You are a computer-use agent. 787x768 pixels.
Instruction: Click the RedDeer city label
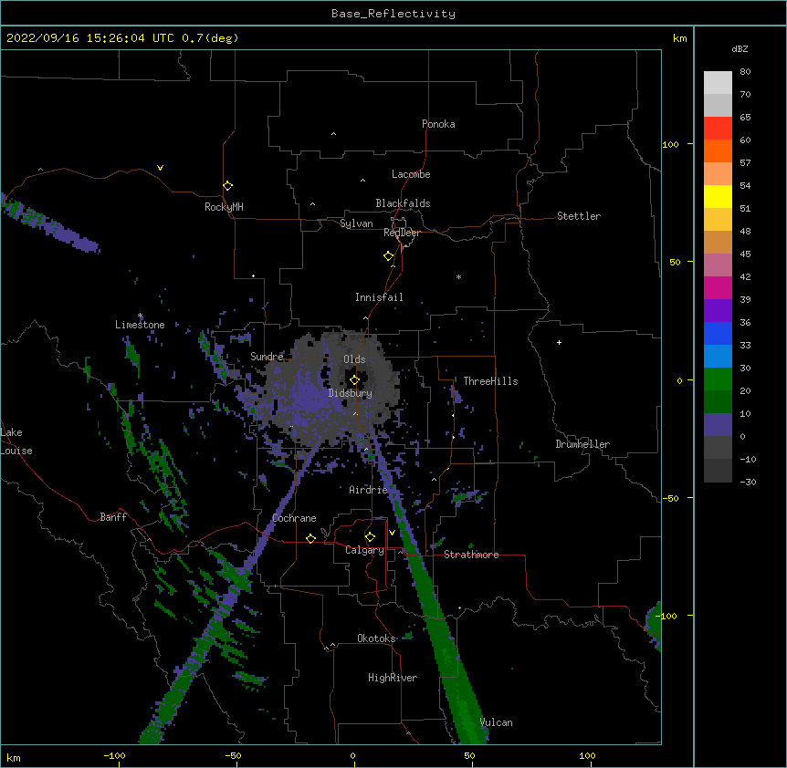pyautogui.click(x=402, y=233)
